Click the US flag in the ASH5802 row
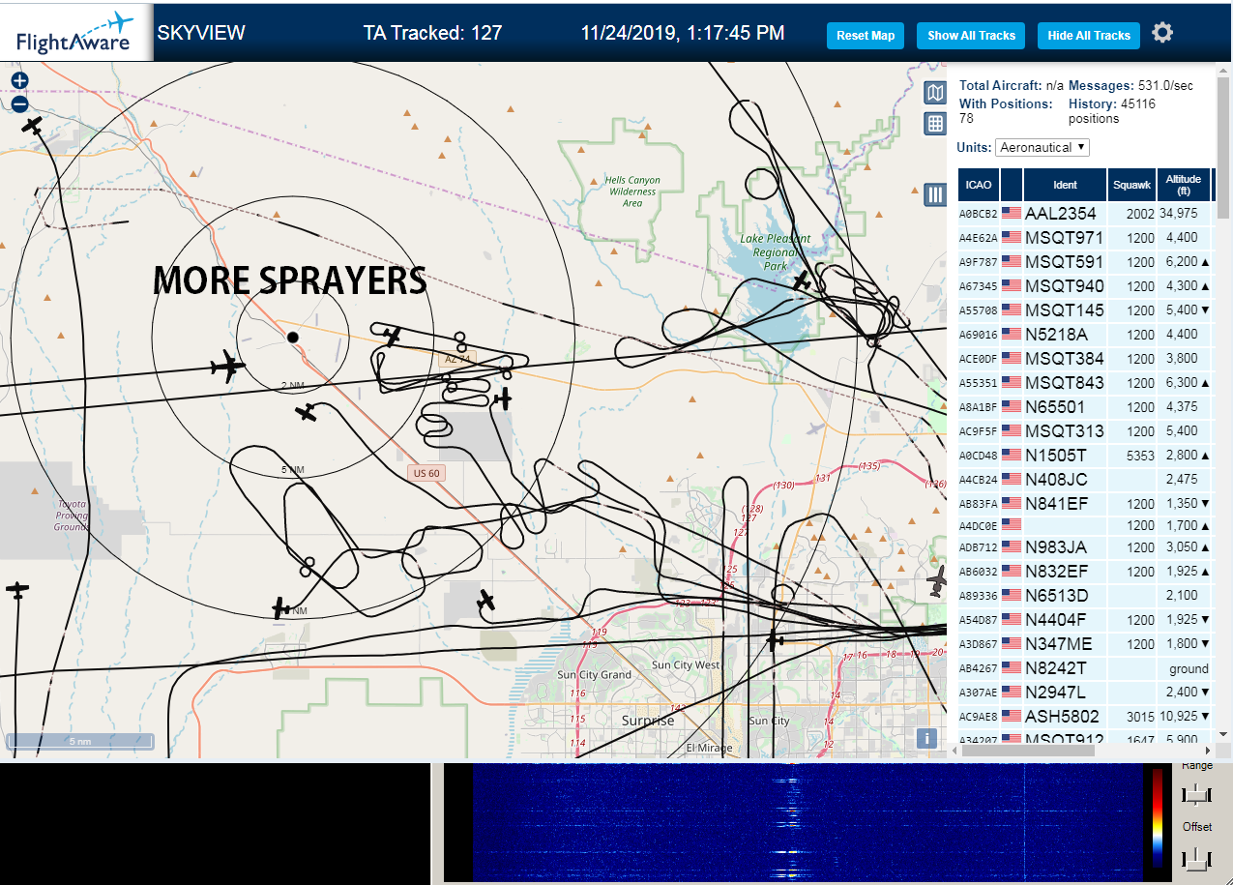1233x885 pixels. click(x=1012, y=716)
